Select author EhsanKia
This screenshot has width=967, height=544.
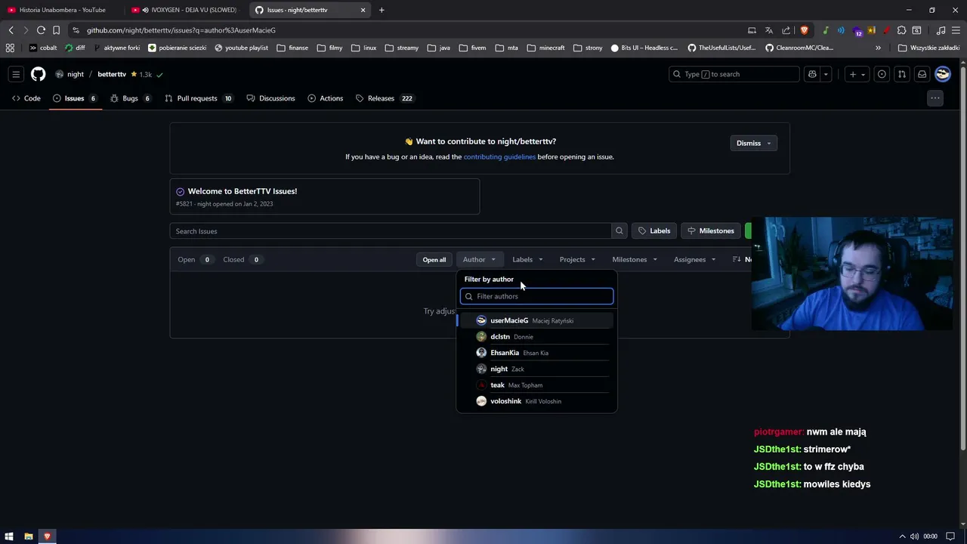536,353
